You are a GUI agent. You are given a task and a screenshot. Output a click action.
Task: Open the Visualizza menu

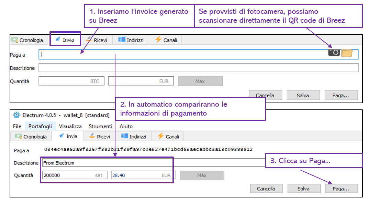point(70,126)
